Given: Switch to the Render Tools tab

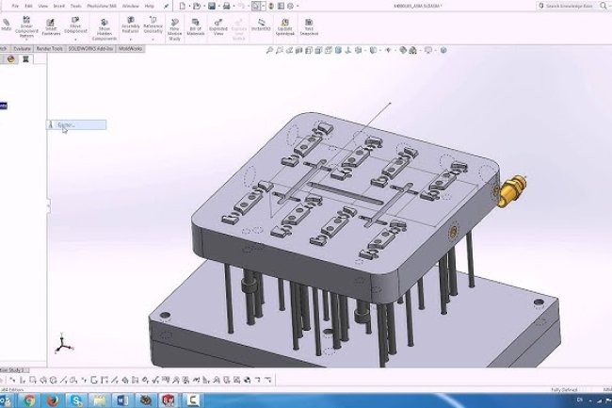Looking at the screenshot, I should pos(50,49).
